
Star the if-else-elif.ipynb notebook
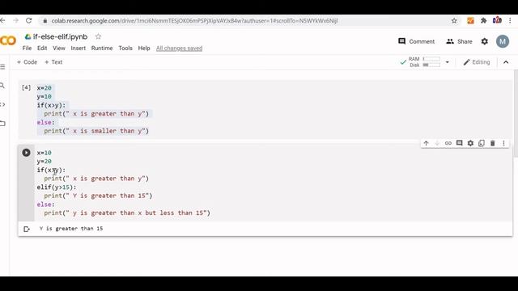pos(98,36)
